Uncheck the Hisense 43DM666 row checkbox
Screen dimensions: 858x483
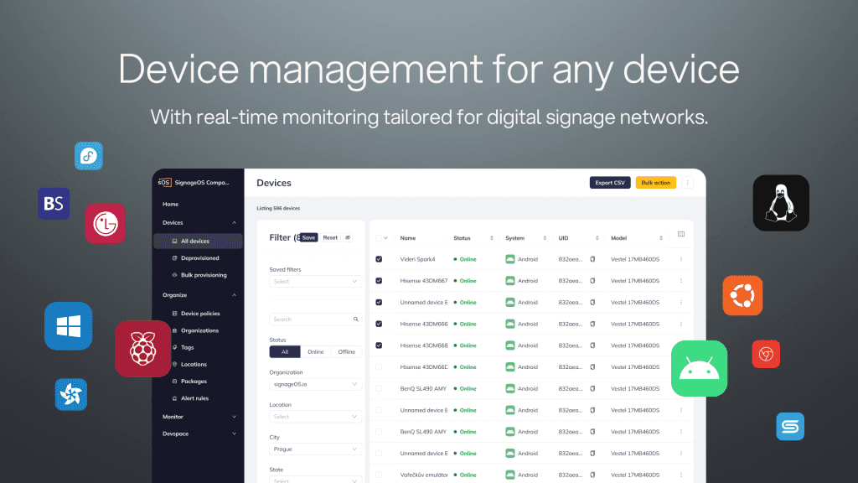pos(379,325)
